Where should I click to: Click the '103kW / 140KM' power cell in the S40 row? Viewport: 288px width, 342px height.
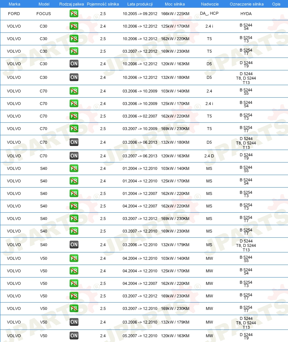click(x=175, y=168)
